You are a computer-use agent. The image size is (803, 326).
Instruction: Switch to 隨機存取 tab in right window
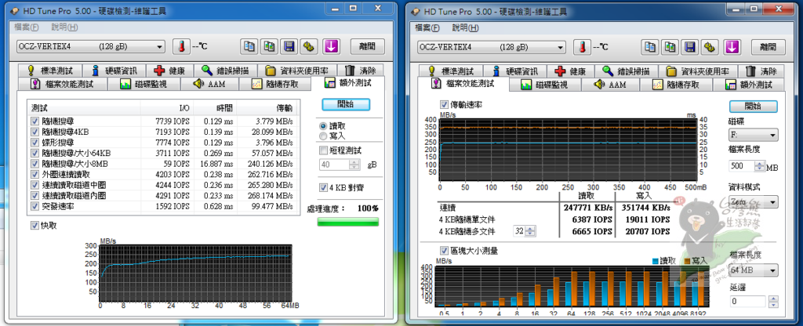point(676,85)
